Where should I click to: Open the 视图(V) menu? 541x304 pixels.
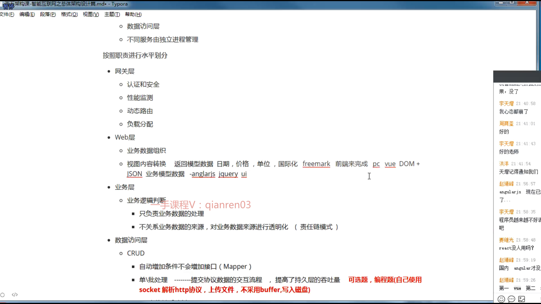[x=91, y=14]
